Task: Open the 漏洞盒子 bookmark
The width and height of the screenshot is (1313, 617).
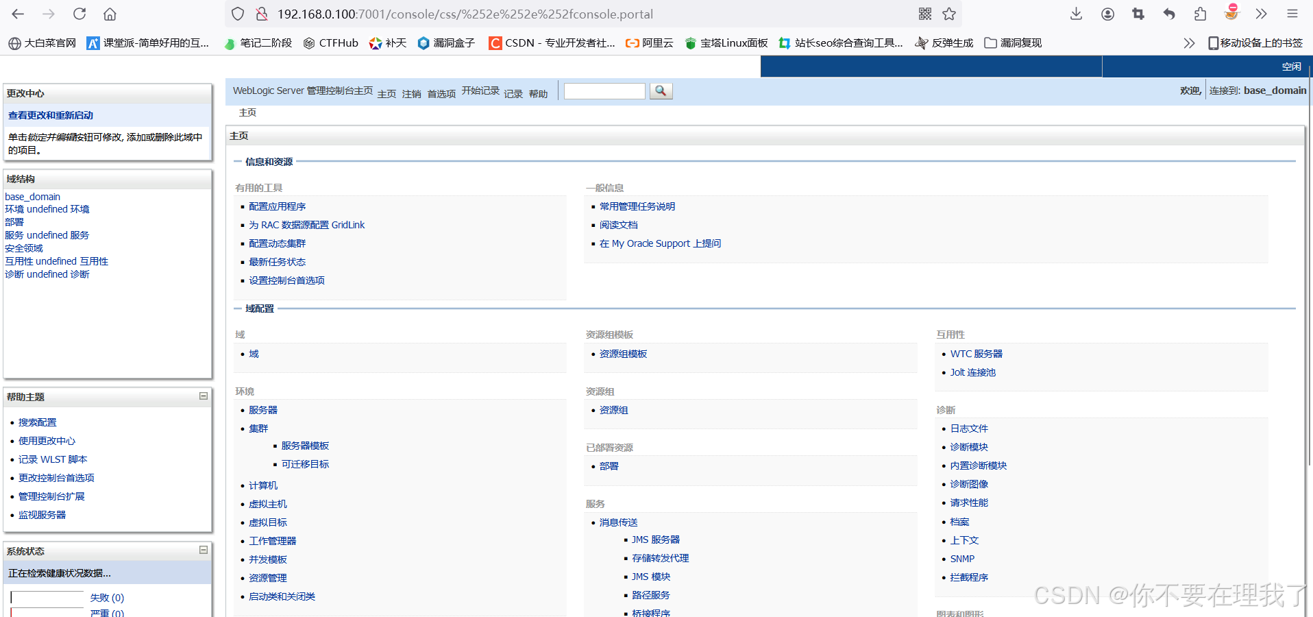Action: coord(446,43)
